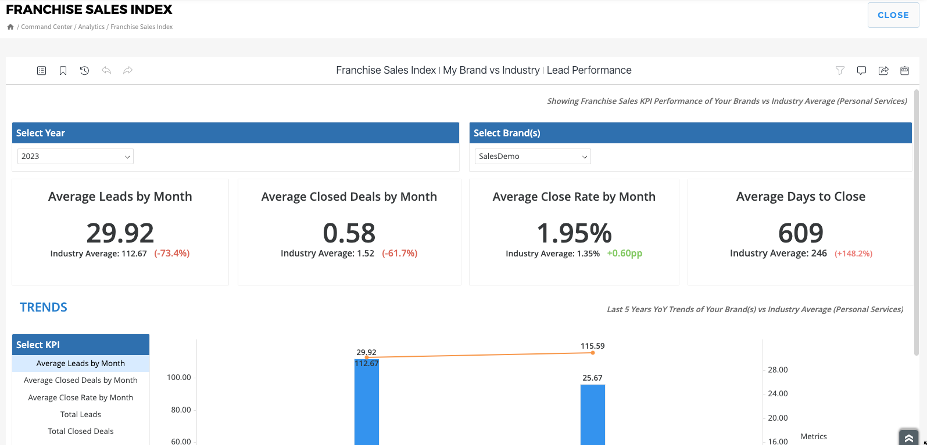
Task: Open the comments speech bubble icon
Action: click(861, 71)
